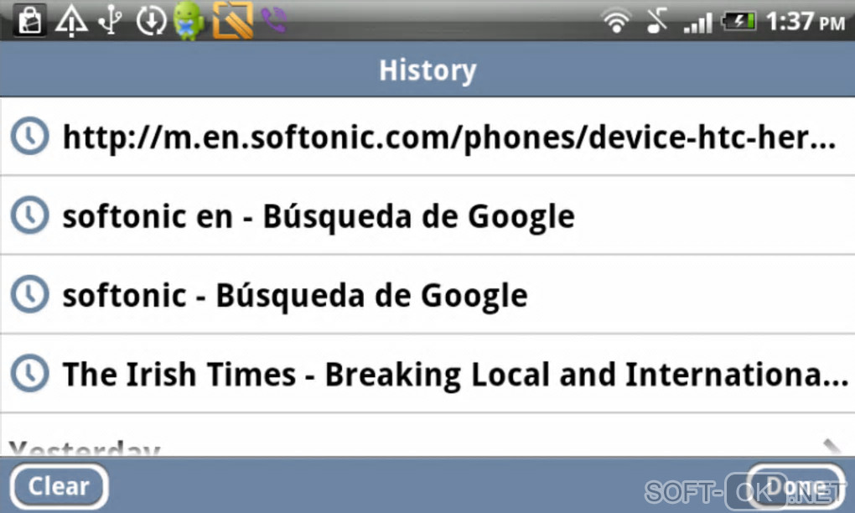This screenshot has height=513, width=855.
Task: Tap the USB connection status icon
Action: pos(111,20)
